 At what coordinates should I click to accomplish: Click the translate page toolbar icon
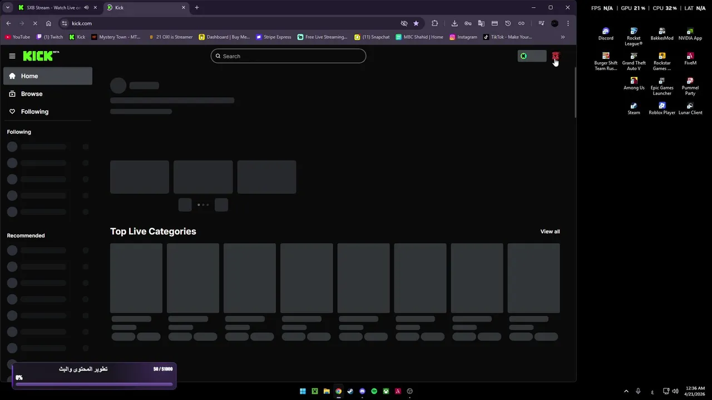coord(481,23)
